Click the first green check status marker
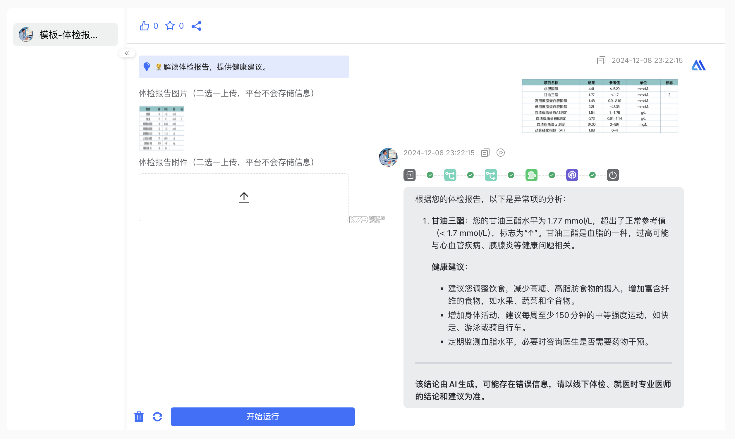Screen dimensions: 735x439 click(x=430, y=175)
